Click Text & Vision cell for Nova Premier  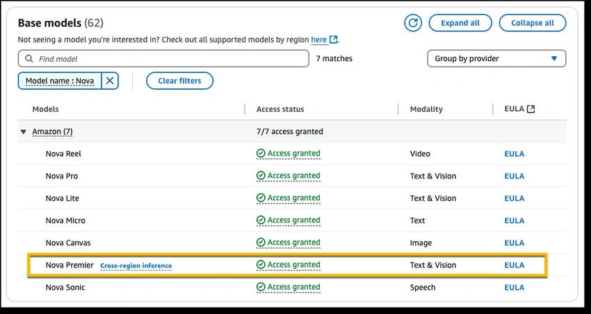(x=433, y=265)
